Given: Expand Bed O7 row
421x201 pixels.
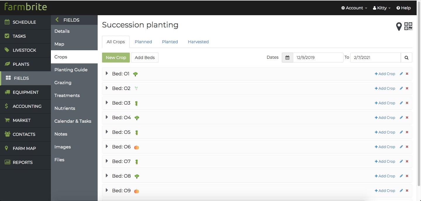Looking at the screenshot, I should (107, 161).
